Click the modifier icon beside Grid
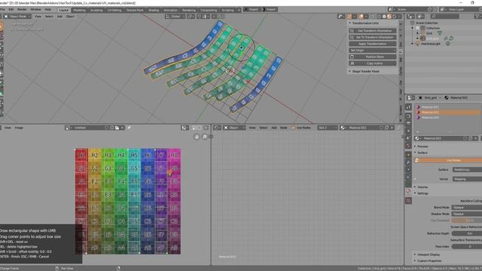Viewport: 482px width, 271px height. [440, 33]
